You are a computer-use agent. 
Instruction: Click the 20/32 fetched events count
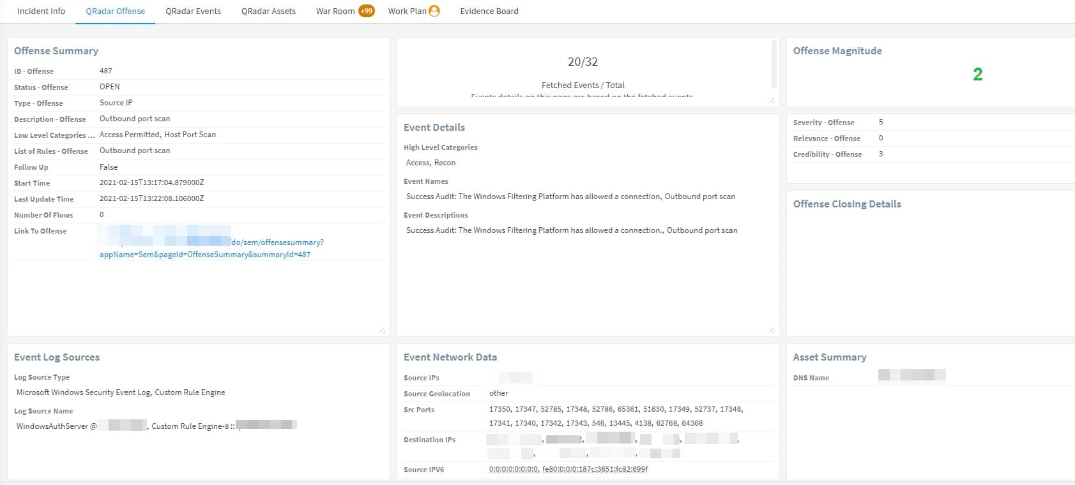583,62
